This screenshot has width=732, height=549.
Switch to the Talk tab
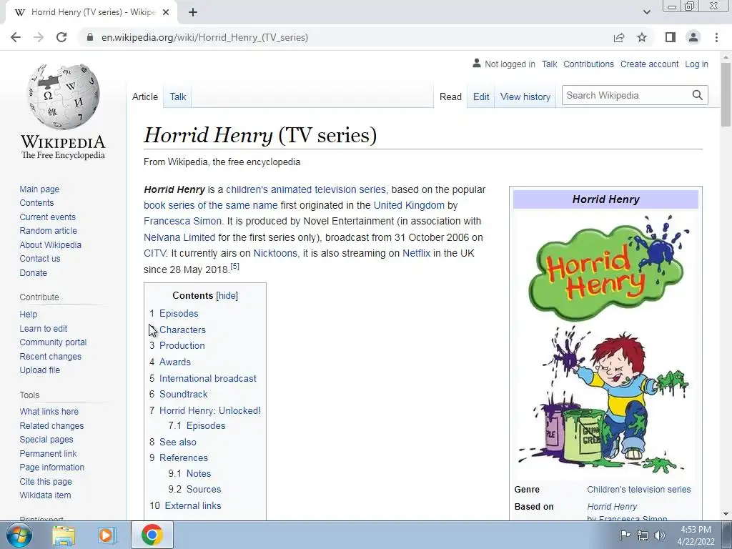(x=178, y=97)
